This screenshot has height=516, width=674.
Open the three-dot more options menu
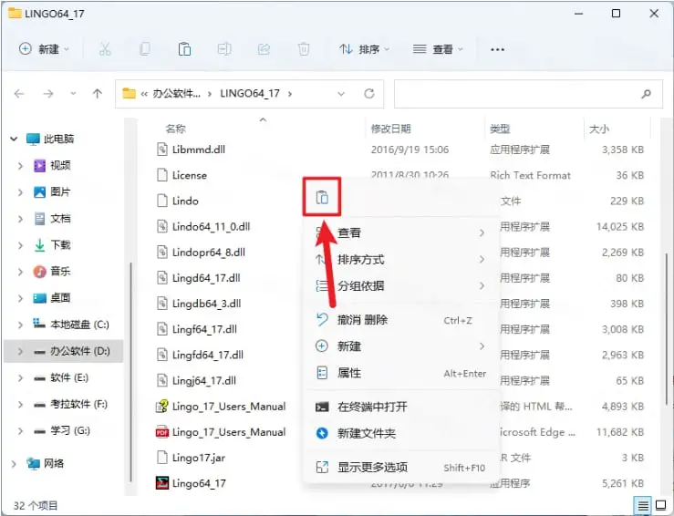tap(497, 49)
